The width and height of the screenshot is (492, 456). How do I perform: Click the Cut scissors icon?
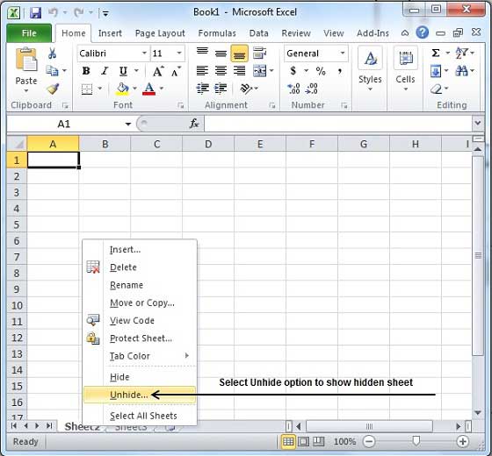click(x=52, y=53)
